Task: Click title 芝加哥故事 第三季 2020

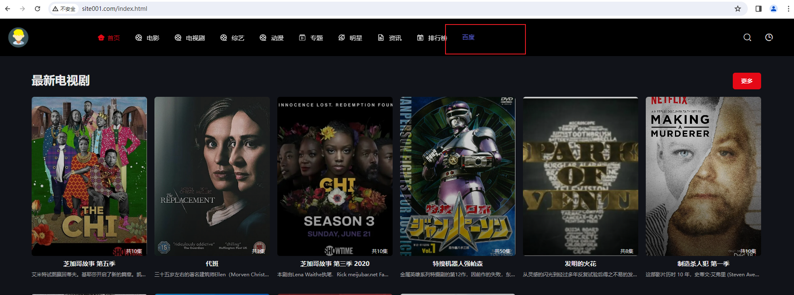Action: [x=335, y=264]
